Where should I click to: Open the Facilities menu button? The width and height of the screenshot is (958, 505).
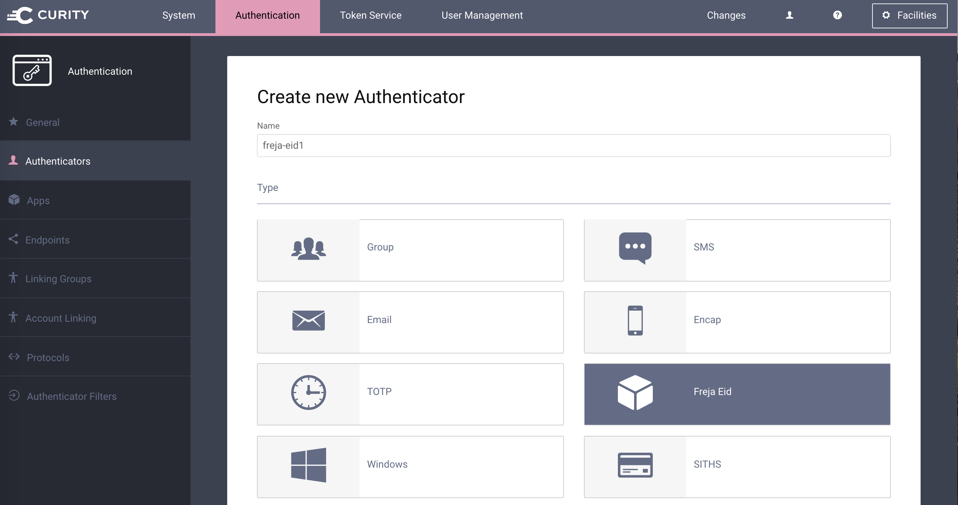[x=909, y=15]
